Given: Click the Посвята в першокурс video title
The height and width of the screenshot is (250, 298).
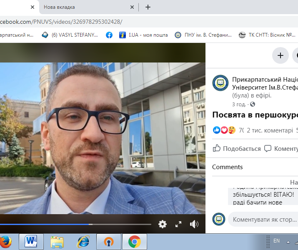Looking at the screenshot, I should [x=255, y=115].
